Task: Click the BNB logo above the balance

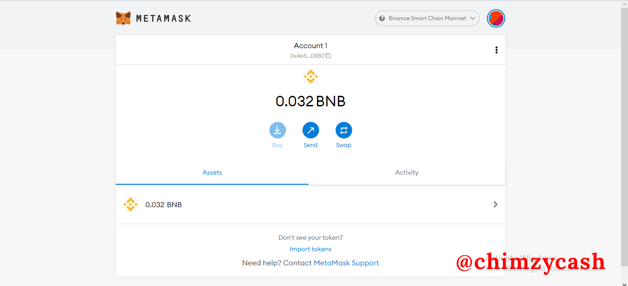Action: [311, 76]
